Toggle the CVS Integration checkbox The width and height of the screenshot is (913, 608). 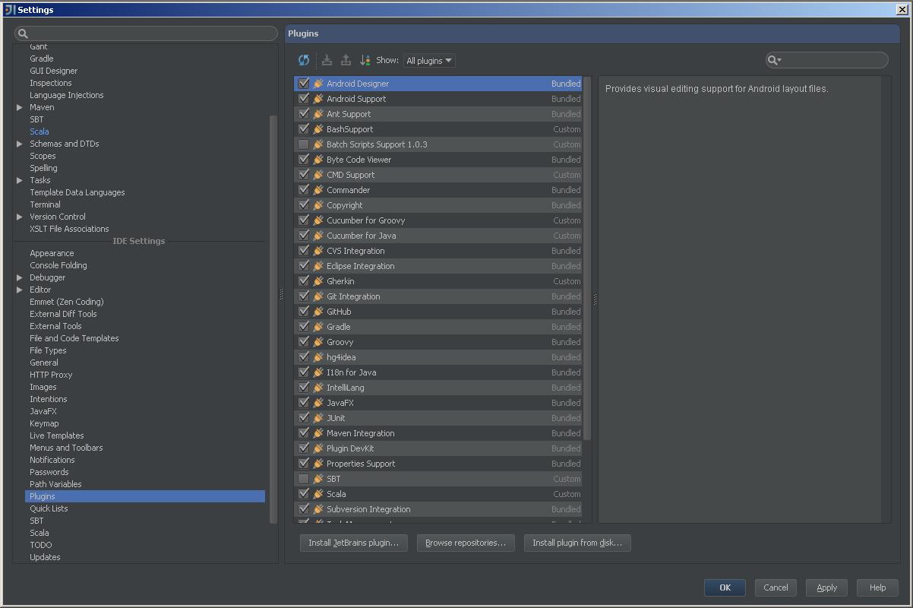(304, 251)
